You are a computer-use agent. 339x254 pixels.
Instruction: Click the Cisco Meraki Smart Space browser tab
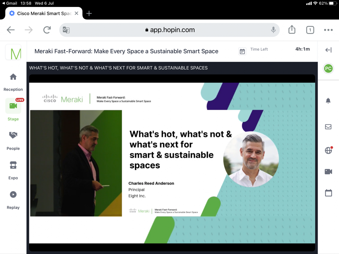coord(44,13)
